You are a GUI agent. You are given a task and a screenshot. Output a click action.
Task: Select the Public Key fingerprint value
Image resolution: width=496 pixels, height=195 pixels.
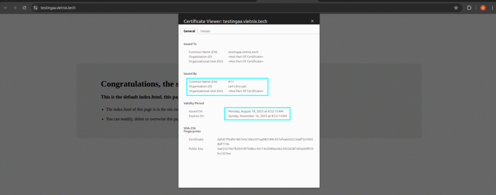pyautogui.click(x=265, y=151)
